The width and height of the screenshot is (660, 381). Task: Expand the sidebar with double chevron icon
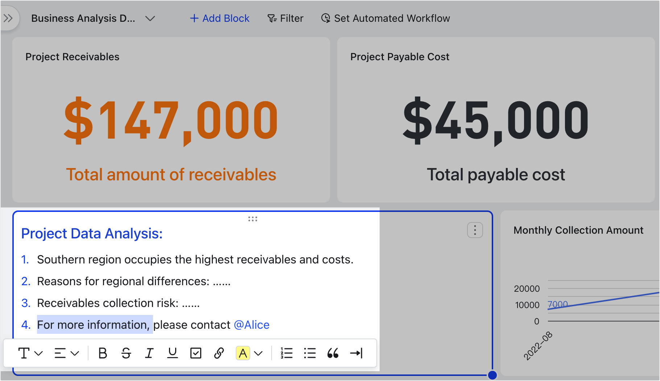point(8,18)
